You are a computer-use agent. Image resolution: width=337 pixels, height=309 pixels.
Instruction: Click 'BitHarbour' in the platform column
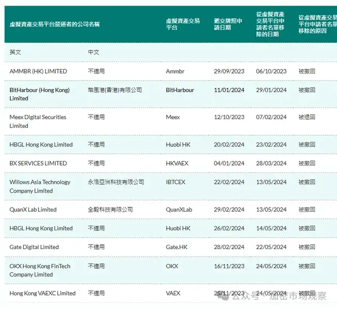tap(180, 90)
